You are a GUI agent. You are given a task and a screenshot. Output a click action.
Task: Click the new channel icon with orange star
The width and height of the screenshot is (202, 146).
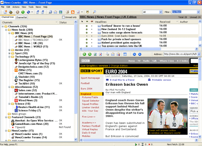pos(5,12)
